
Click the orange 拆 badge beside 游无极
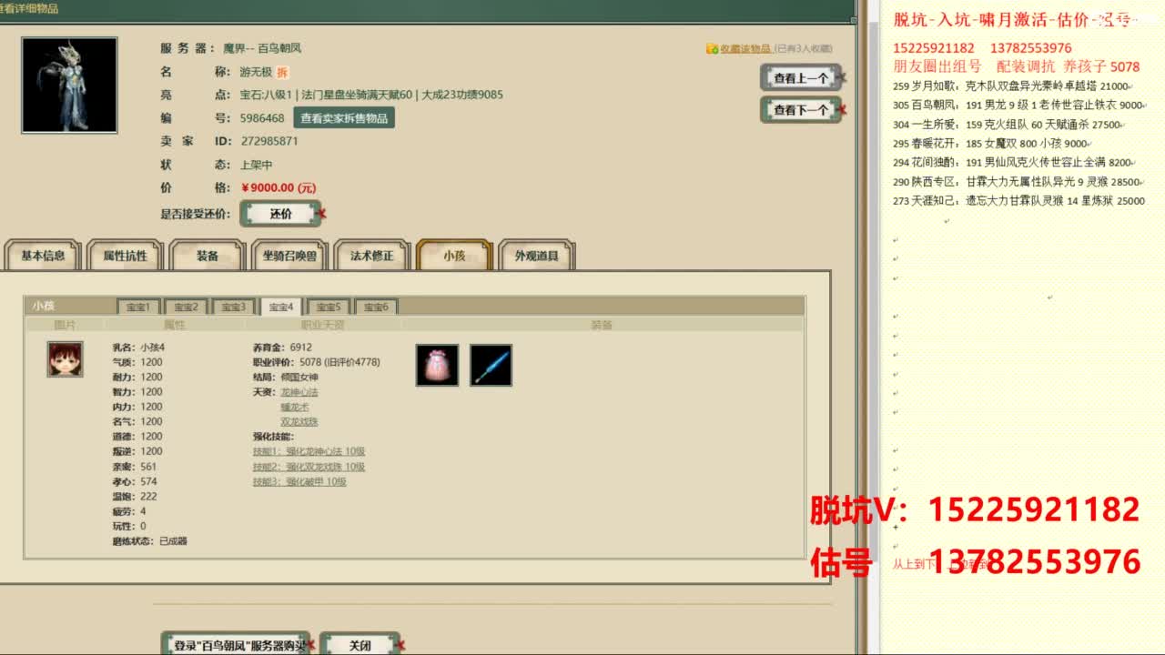[283, 72]
